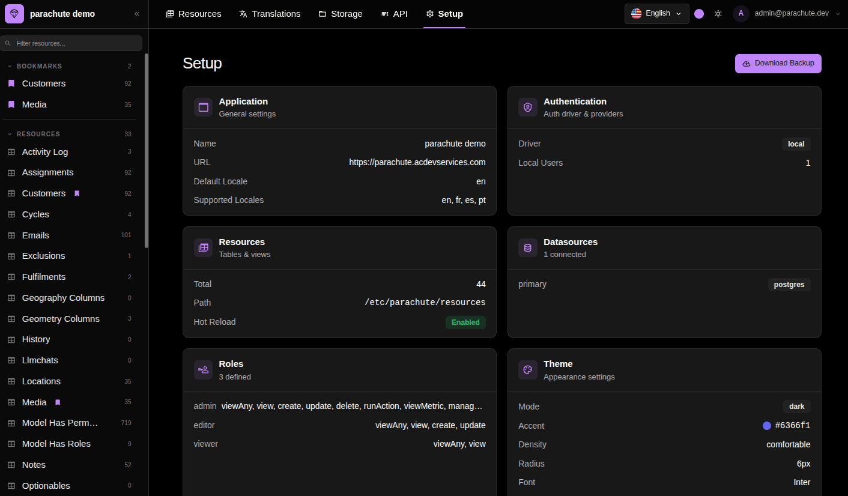
Task: Click the admin role permissions row
Action: [339, 406]
